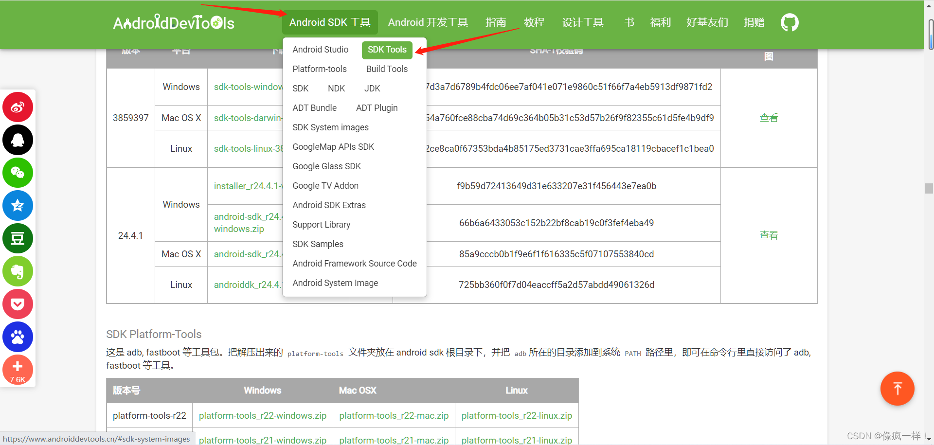934x445 pixels.
Task: Select highlighted SDK Tools entry
Action: tap(387, 50)
